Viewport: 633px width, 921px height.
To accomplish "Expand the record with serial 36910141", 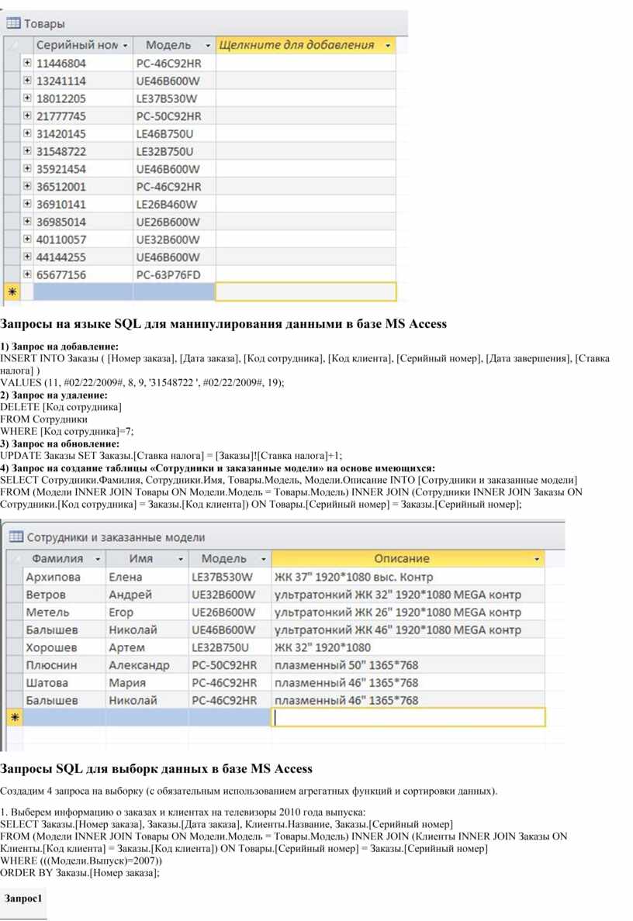I will click(x=27, y=203).
